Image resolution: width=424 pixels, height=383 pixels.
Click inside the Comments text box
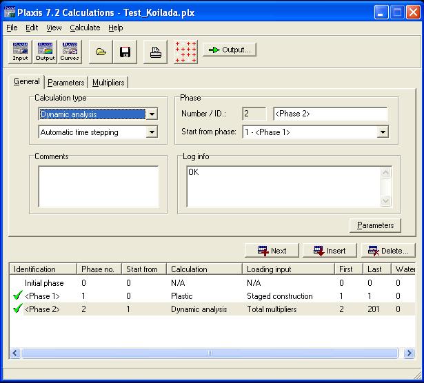pyautogui.click(x=99, y=187)
